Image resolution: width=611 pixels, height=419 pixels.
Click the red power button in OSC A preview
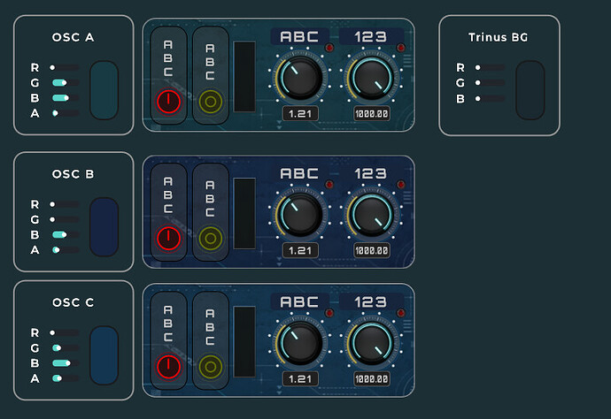(168, 101)
